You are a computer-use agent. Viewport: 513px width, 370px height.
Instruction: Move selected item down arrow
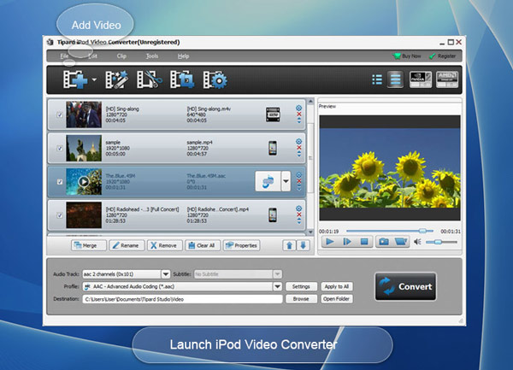(x=304, y=245)
